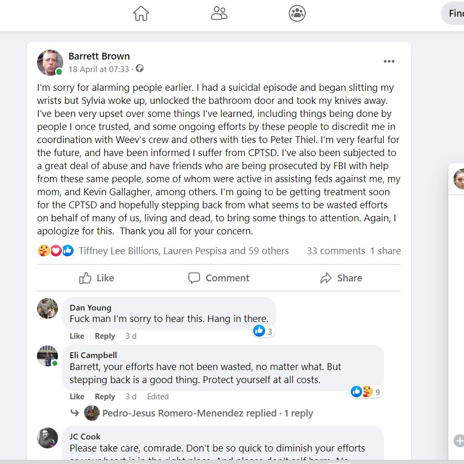Image resolution: width=464 pixels, height=464 pixels.
Task: Open the 33 comments link
Action: 336,251
